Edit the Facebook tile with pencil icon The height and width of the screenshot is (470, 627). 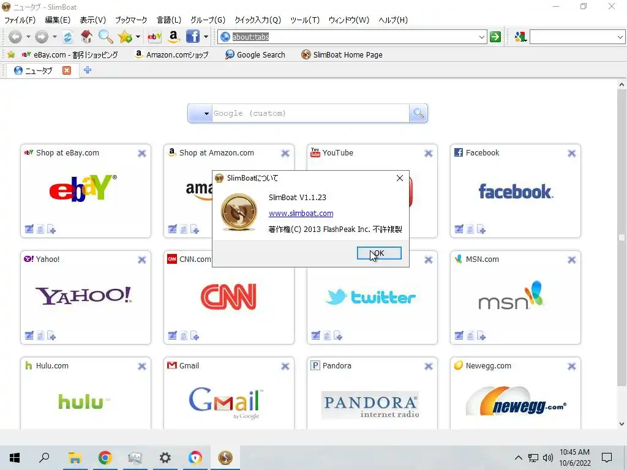pos(459,229)
